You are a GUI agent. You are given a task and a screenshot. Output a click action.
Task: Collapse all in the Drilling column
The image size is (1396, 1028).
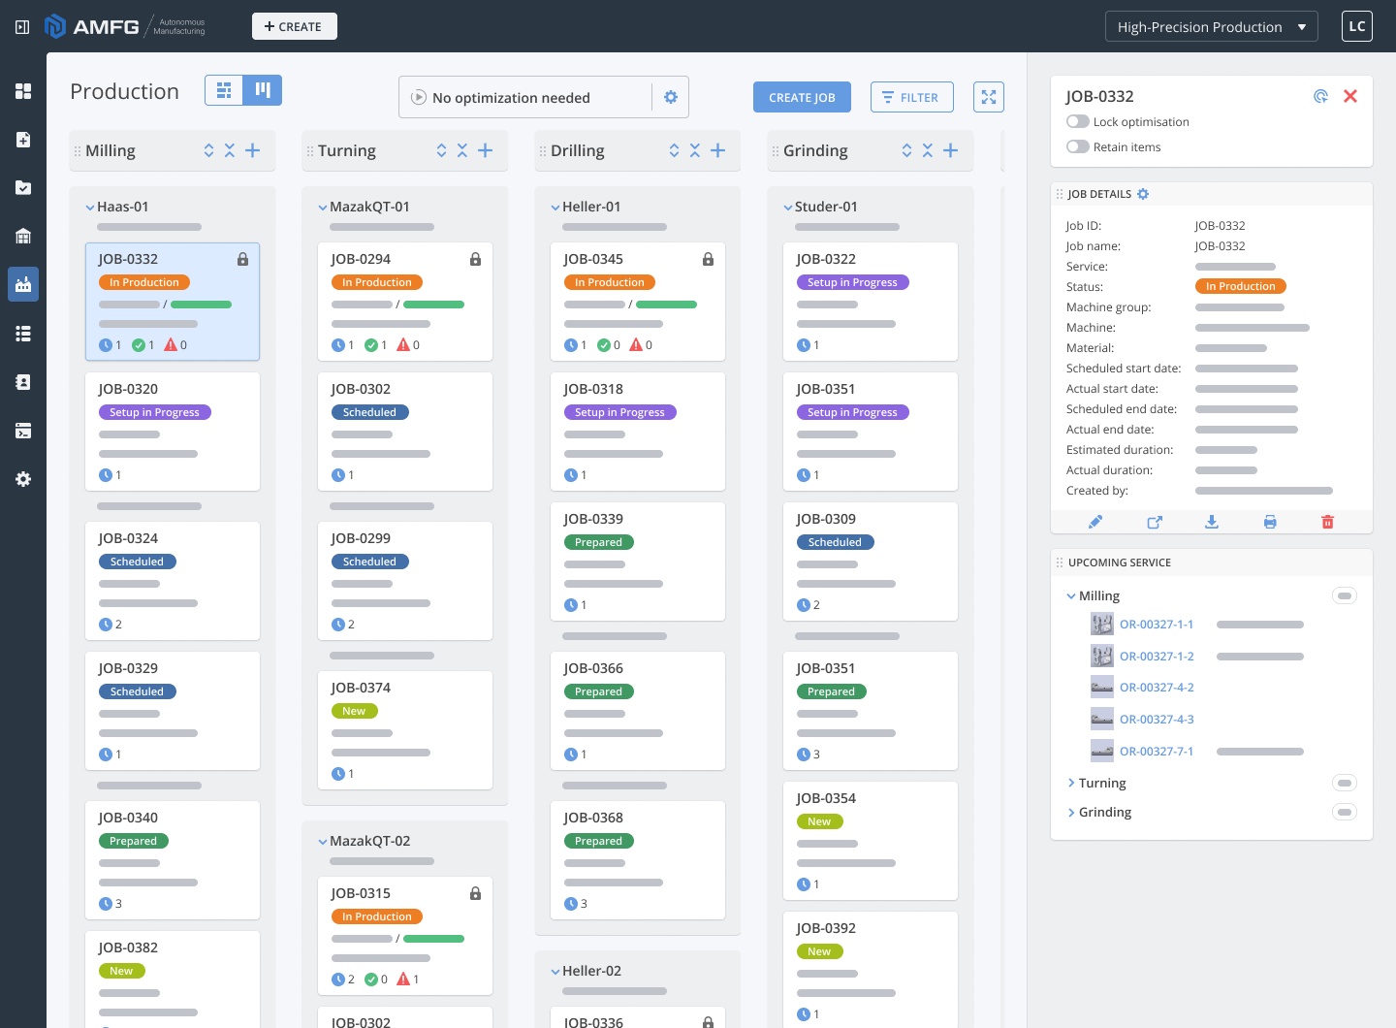[x=695, y=150]
